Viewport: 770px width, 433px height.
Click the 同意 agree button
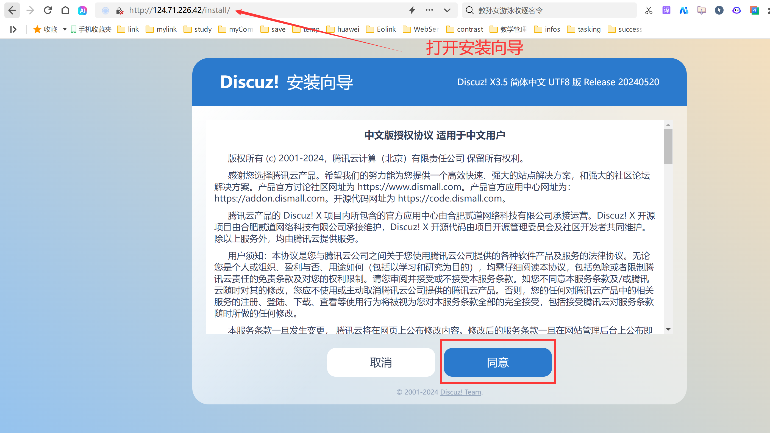(498, 362)
